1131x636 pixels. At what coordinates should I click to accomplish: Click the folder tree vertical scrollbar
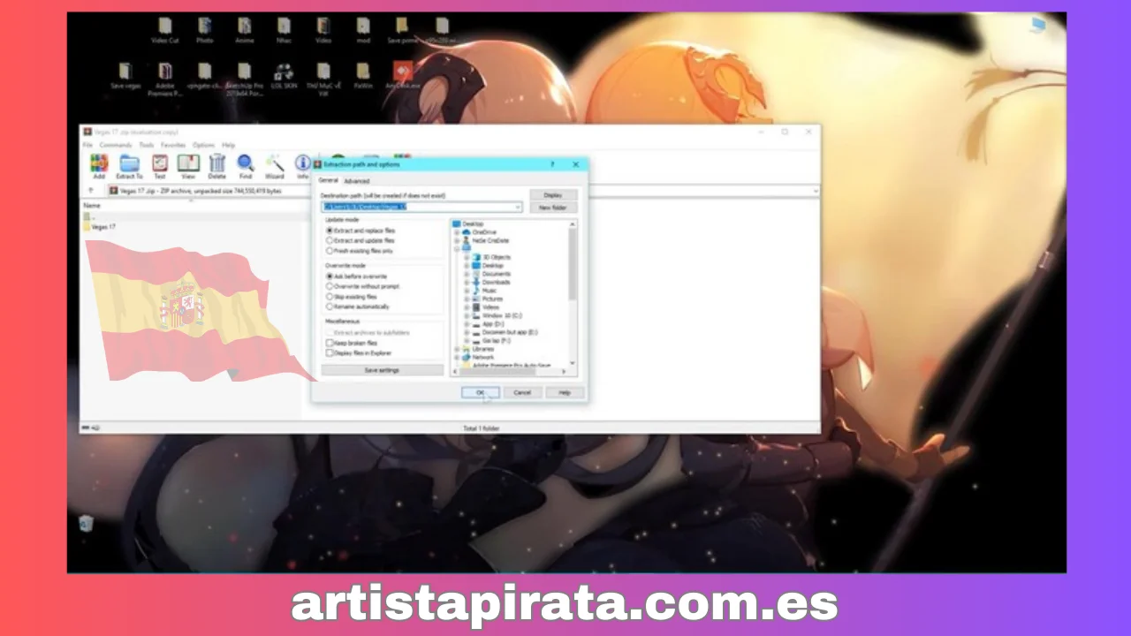[x=573, y=291]
